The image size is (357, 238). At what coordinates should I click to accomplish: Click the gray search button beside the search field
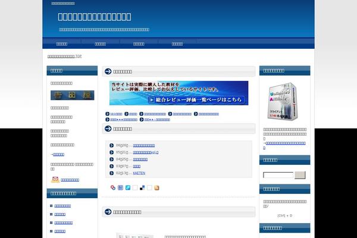[300, 175]
